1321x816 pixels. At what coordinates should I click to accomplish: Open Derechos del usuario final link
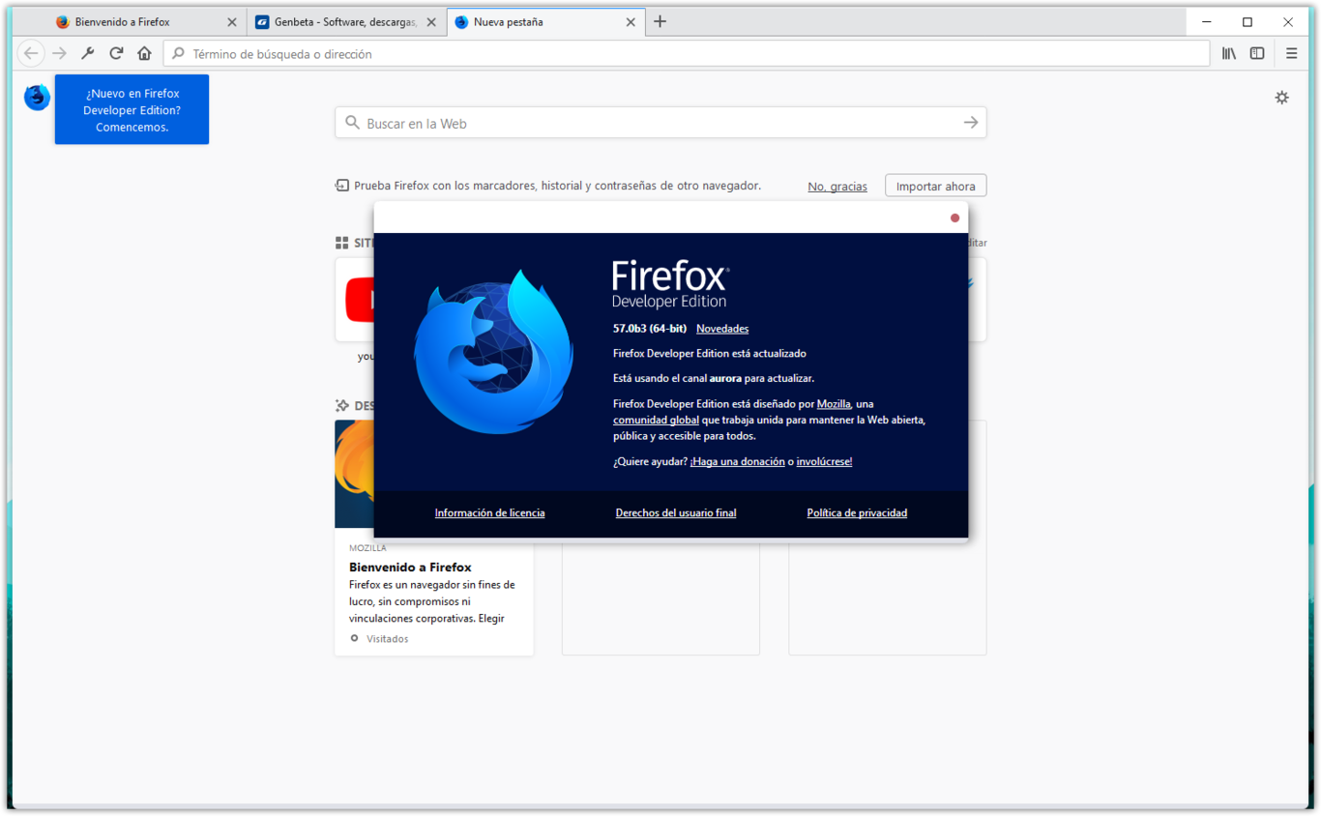pos(676,513)
